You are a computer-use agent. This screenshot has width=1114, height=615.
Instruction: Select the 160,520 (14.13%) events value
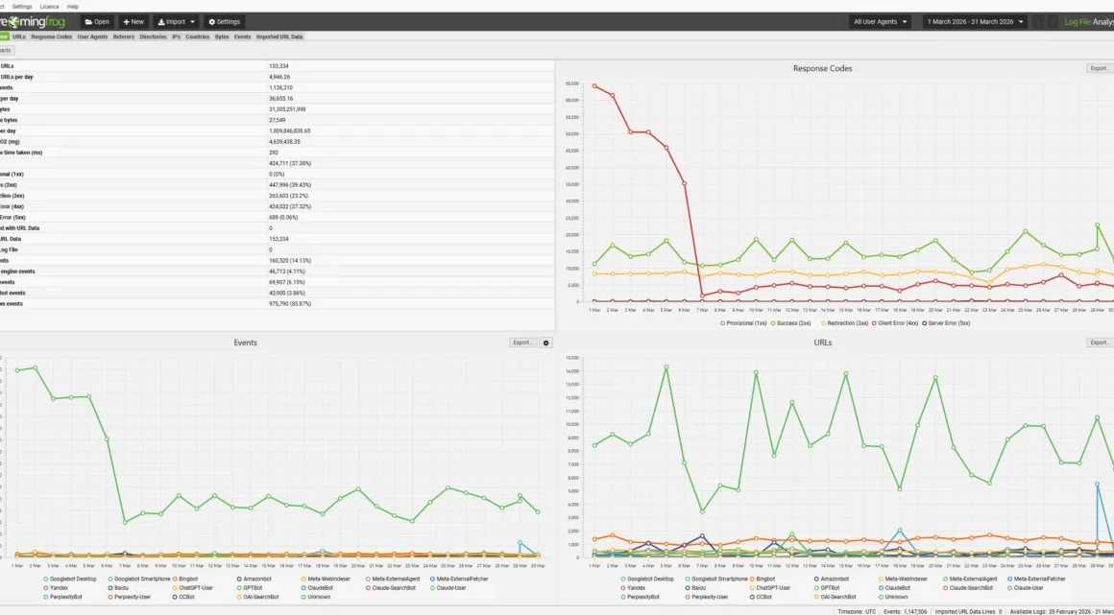point(290,261)
